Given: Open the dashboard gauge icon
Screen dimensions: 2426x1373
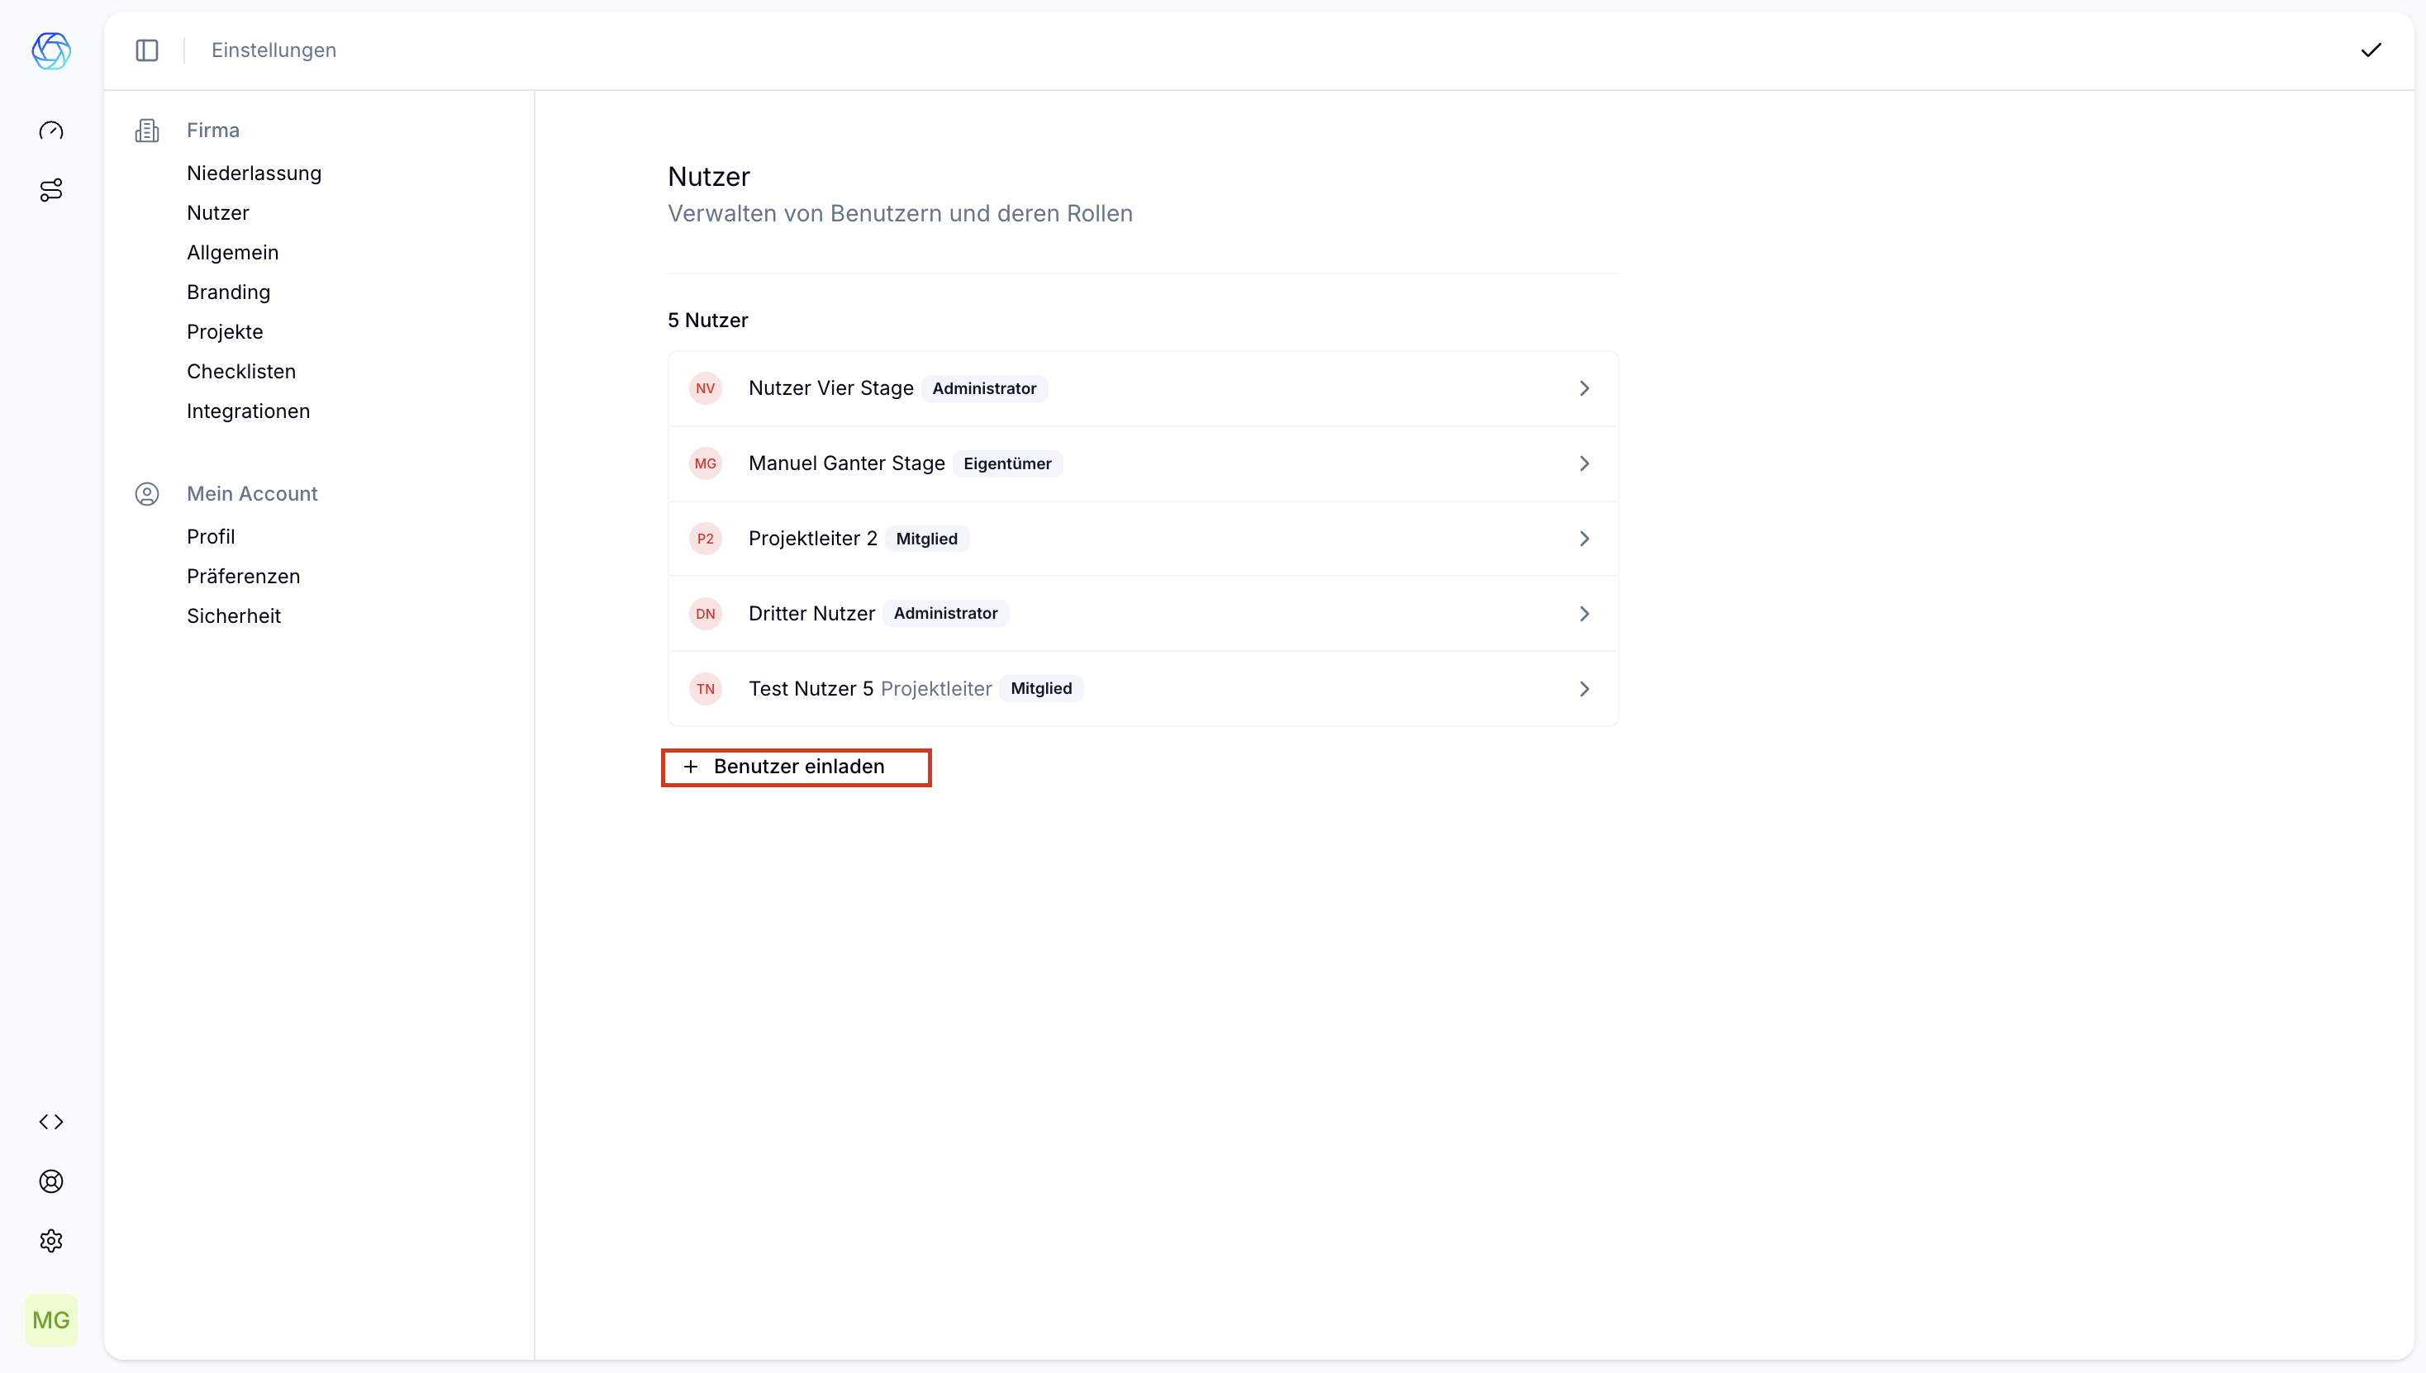Looking at the screenshot, I should coord(51,131).
